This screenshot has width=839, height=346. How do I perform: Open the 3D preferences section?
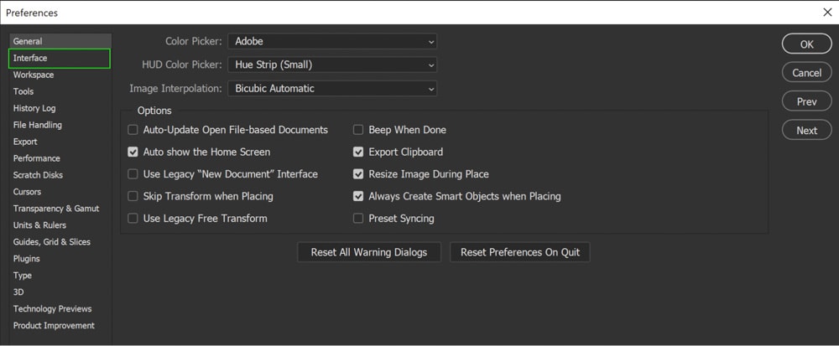click(60, 292)
